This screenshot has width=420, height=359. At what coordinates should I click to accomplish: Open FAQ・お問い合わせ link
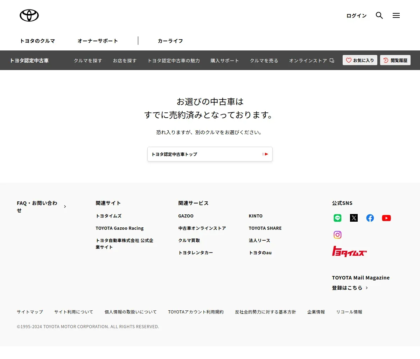(x=41, y=207)
